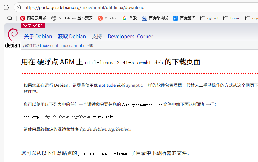Click the PACKAGES banner label
Image resolution: width=258 pixels, height=162 pixels.
33,26
